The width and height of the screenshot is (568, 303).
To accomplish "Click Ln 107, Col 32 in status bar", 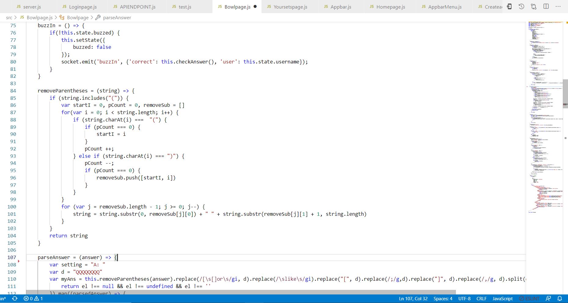I will [x=413, y=298].
